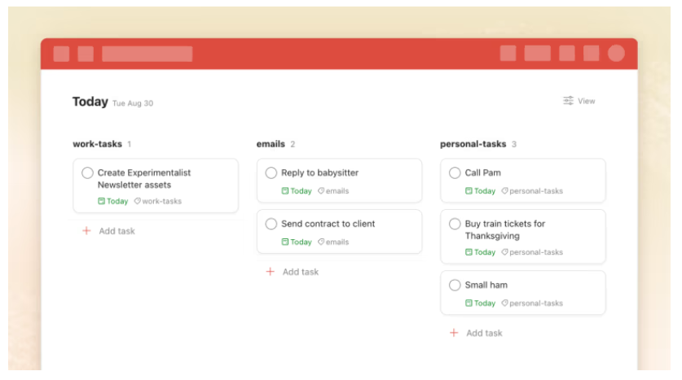The height and width of the screenshot is (380, 682).
Task: Mark Reply to babysitter as done
Action: coord(271,173)
